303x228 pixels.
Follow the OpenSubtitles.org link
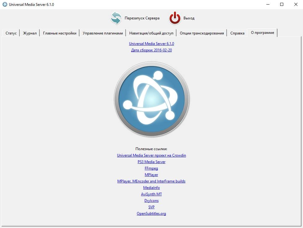coord(151,214)
